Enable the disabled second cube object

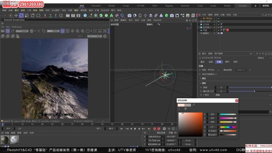click(218, 27)
